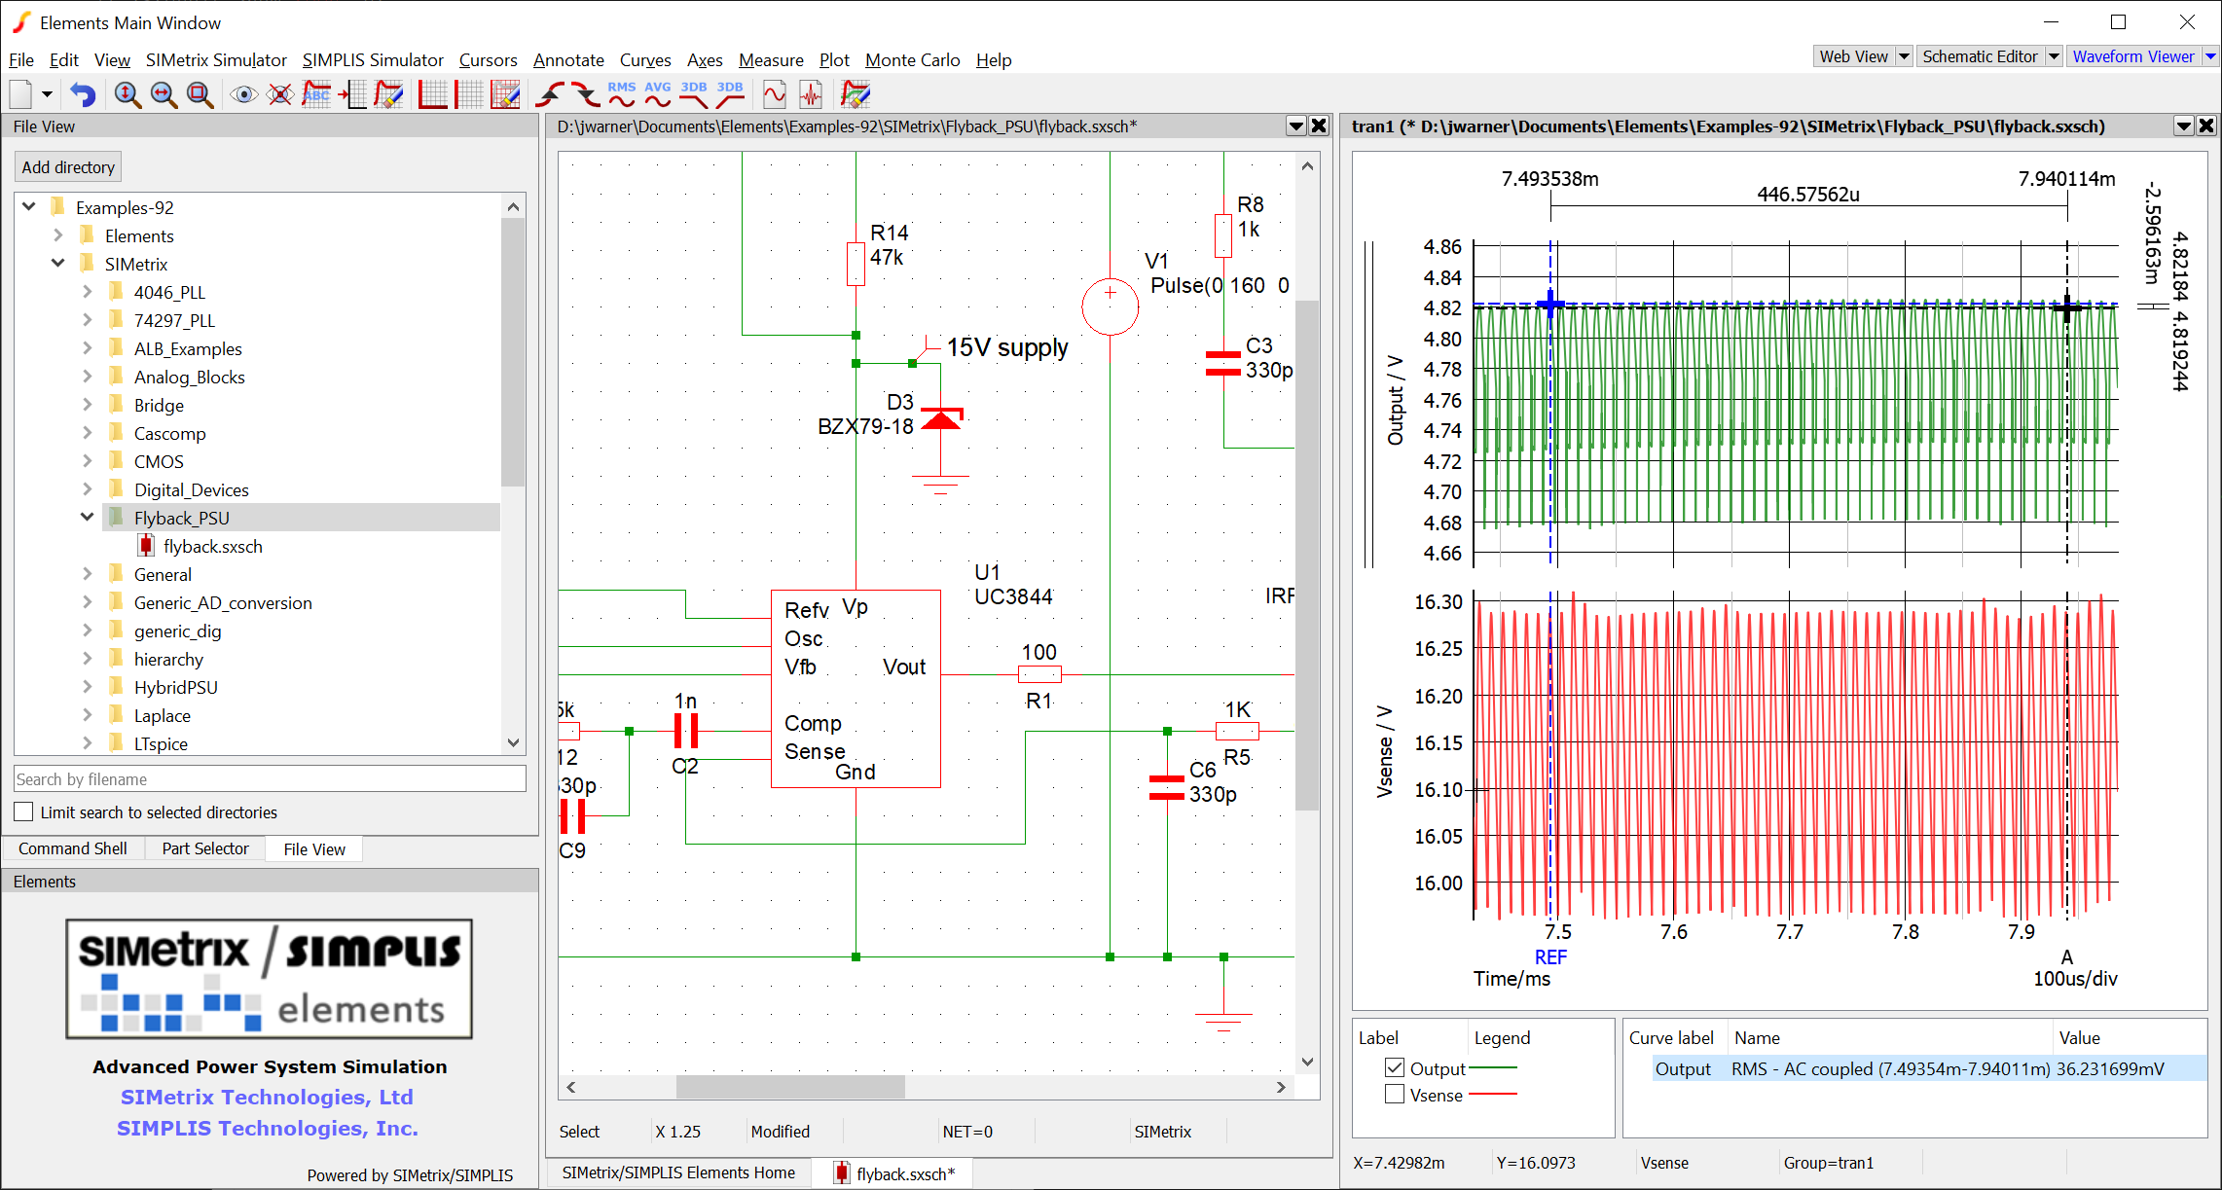
Task: Click the move curve to axis icon
Action: click(x=352, y=94)
